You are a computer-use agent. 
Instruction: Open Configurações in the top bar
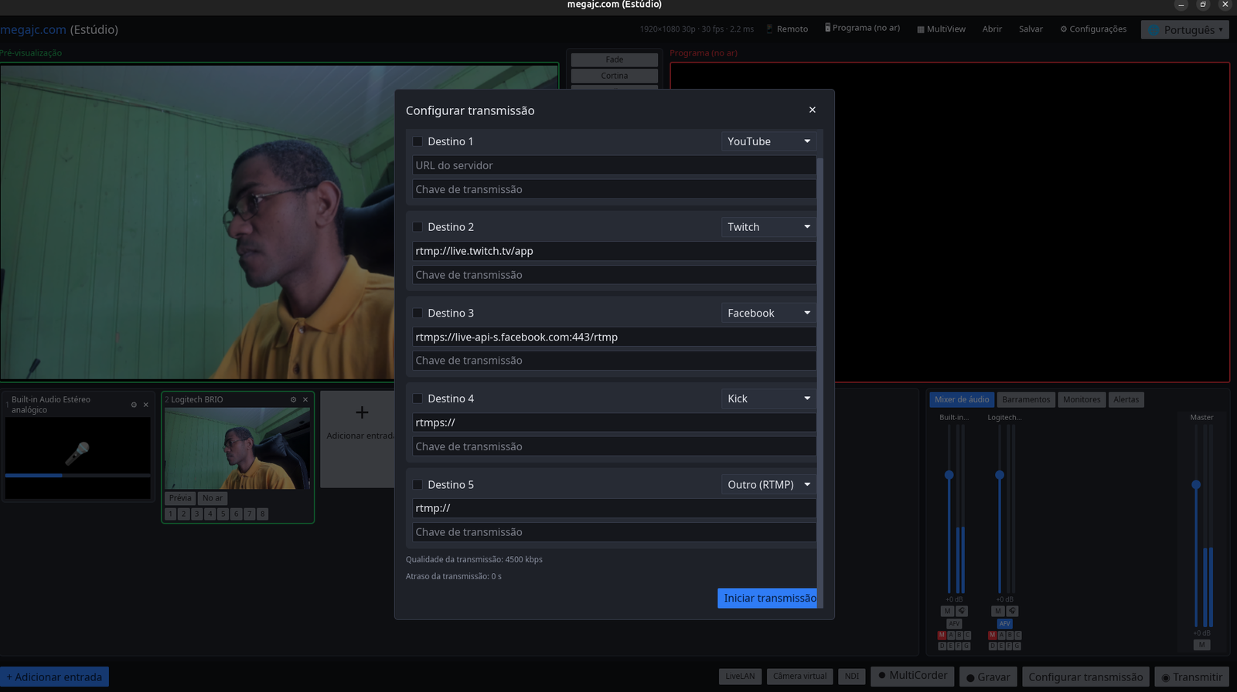pos(1093,29)
